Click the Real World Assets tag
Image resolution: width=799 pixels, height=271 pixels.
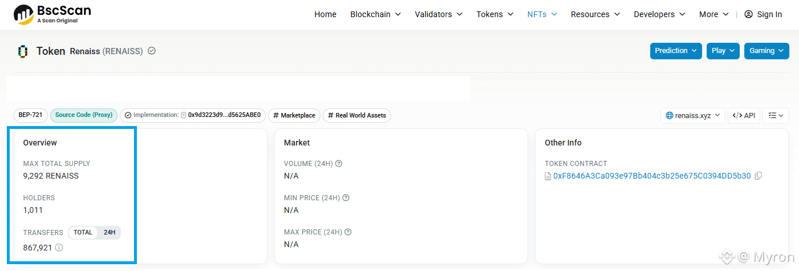357,115
